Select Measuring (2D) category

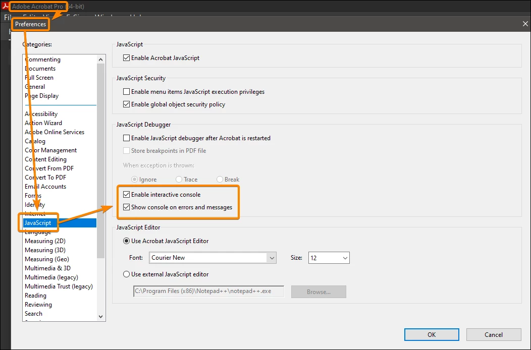tap(45, 241)
